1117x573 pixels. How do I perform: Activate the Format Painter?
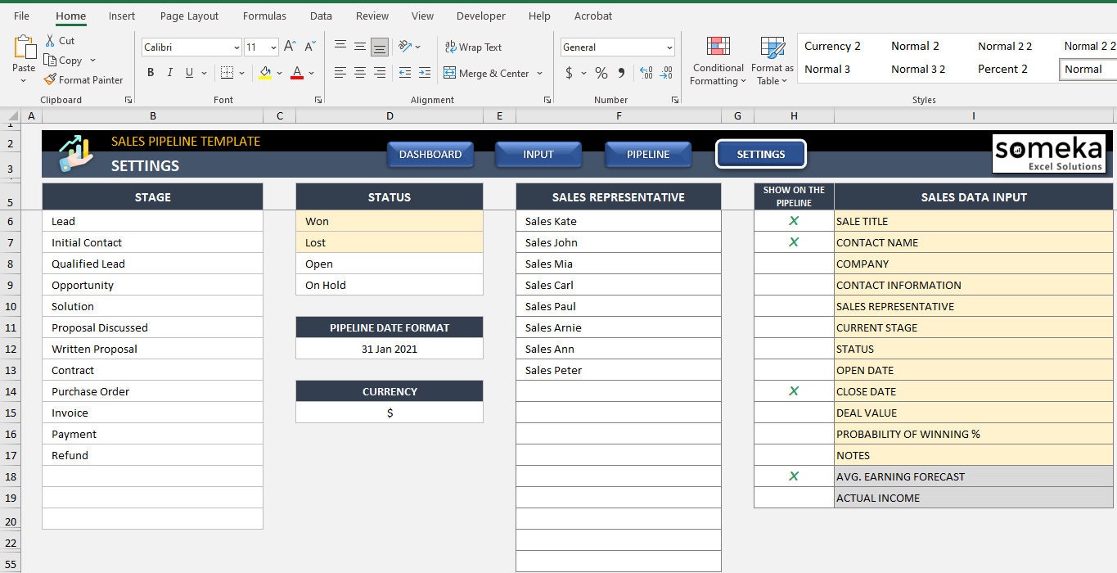point(84,79)
